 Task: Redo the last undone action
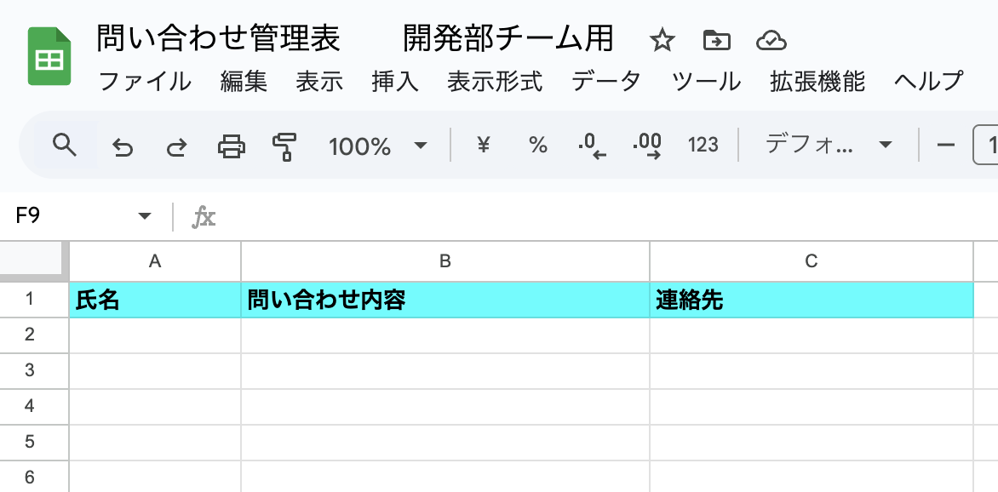[x=176, y=146]
